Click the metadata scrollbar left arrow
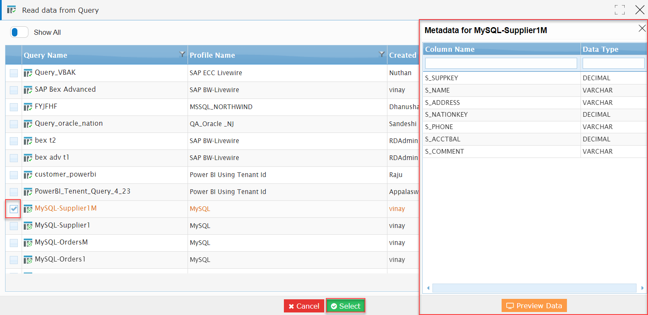The image size is (648, 315). point(428,288)
